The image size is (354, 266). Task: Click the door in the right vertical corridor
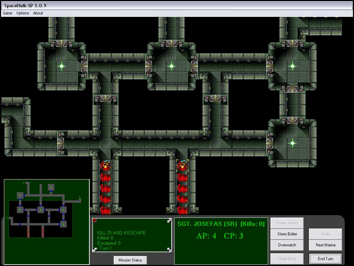click(x=215, y=99)
